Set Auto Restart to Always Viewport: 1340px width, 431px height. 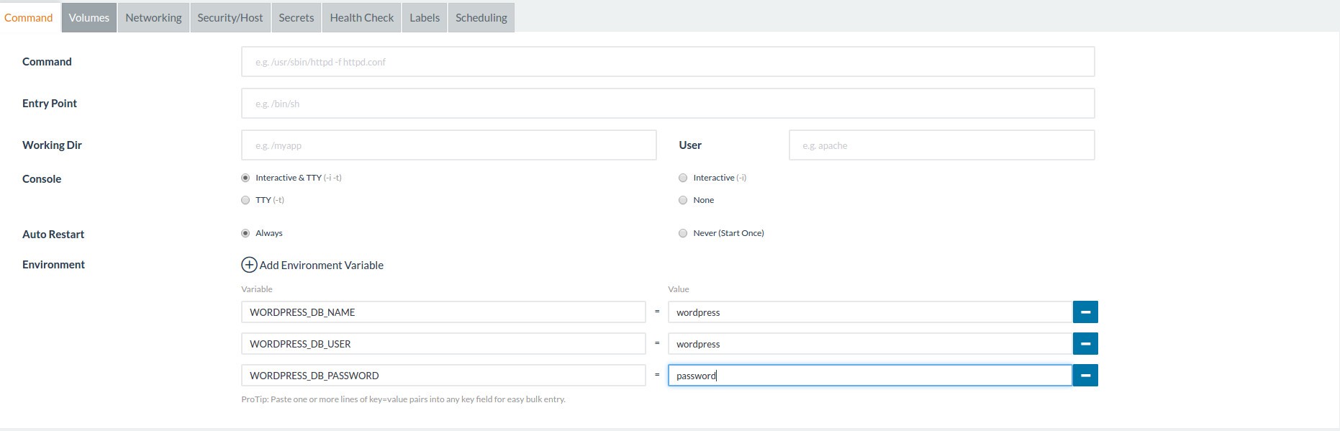[x=245, y=233]
